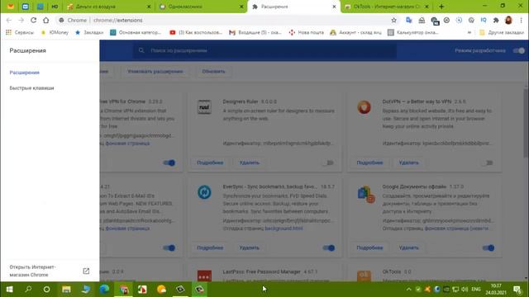Click the external-link icon for Chrome store
The width and height of the screenshot is (529, 297).
pyautogui.click(x=86, y=271)
